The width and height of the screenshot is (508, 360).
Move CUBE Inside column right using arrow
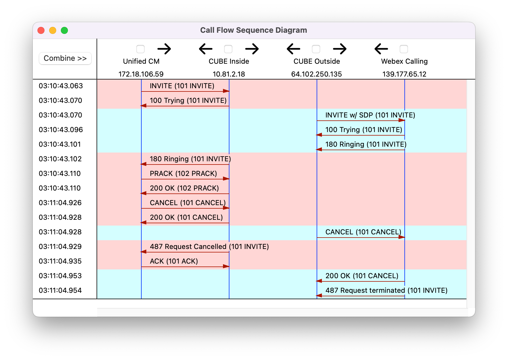click(x=252, y=49)
